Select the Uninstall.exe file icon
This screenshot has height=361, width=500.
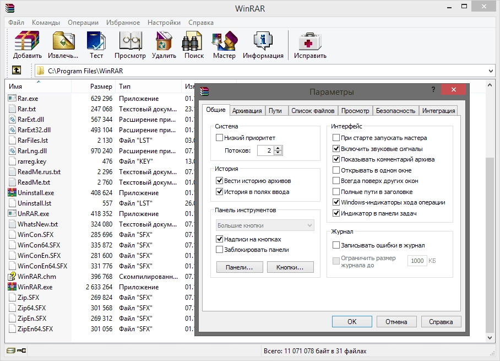click(x=12, y=192)
